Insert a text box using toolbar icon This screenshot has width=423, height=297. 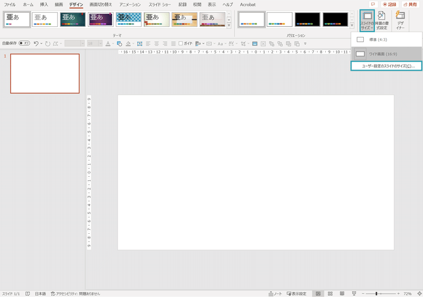[140, 43]
